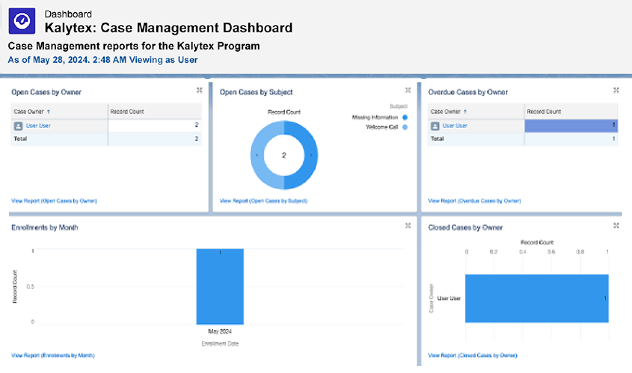Open User User link in Open Cases table
This screenshot has height=373, width=632.
tap(38, 126)
